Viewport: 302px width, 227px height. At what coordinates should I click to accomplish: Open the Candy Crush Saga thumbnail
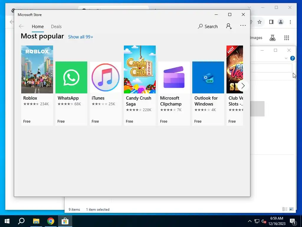[139, 69]
